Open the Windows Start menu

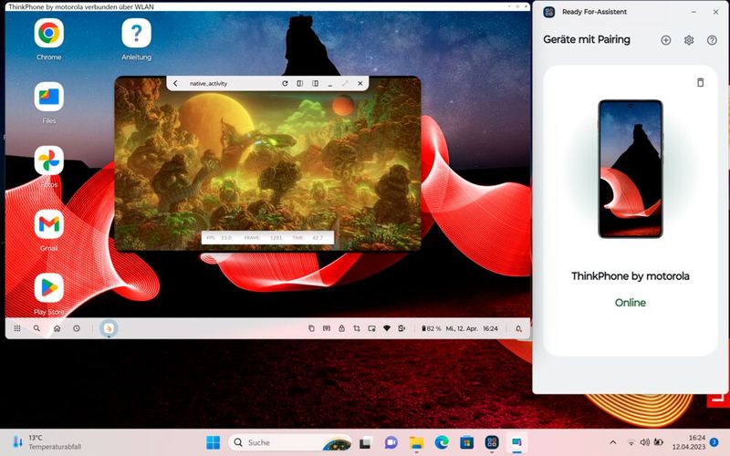point(214,442)
